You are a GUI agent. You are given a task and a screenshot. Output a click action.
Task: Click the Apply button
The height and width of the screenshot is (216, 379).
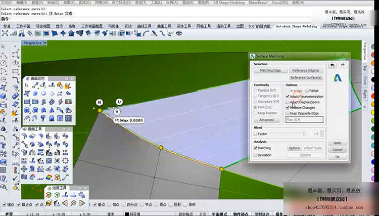coord(337,143)
